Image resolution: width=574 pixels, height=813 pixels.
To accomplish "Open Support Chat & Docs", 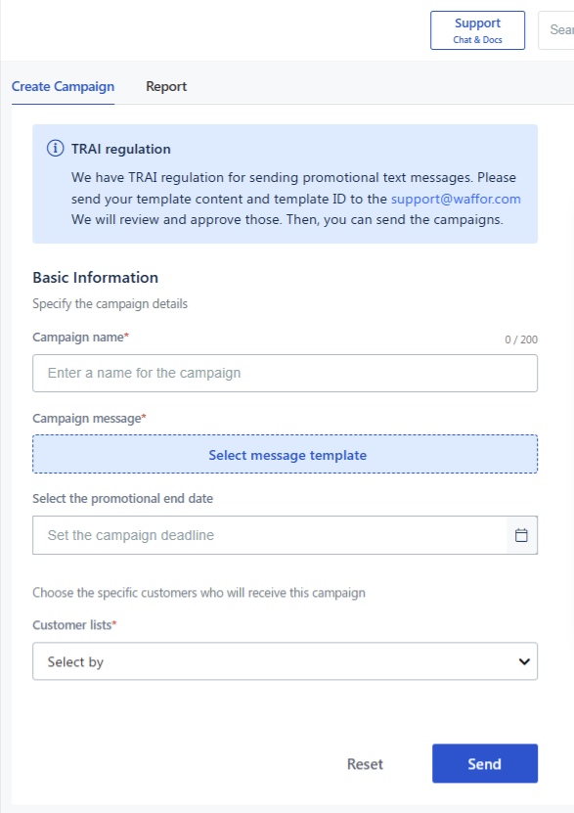I will (477, 30).
